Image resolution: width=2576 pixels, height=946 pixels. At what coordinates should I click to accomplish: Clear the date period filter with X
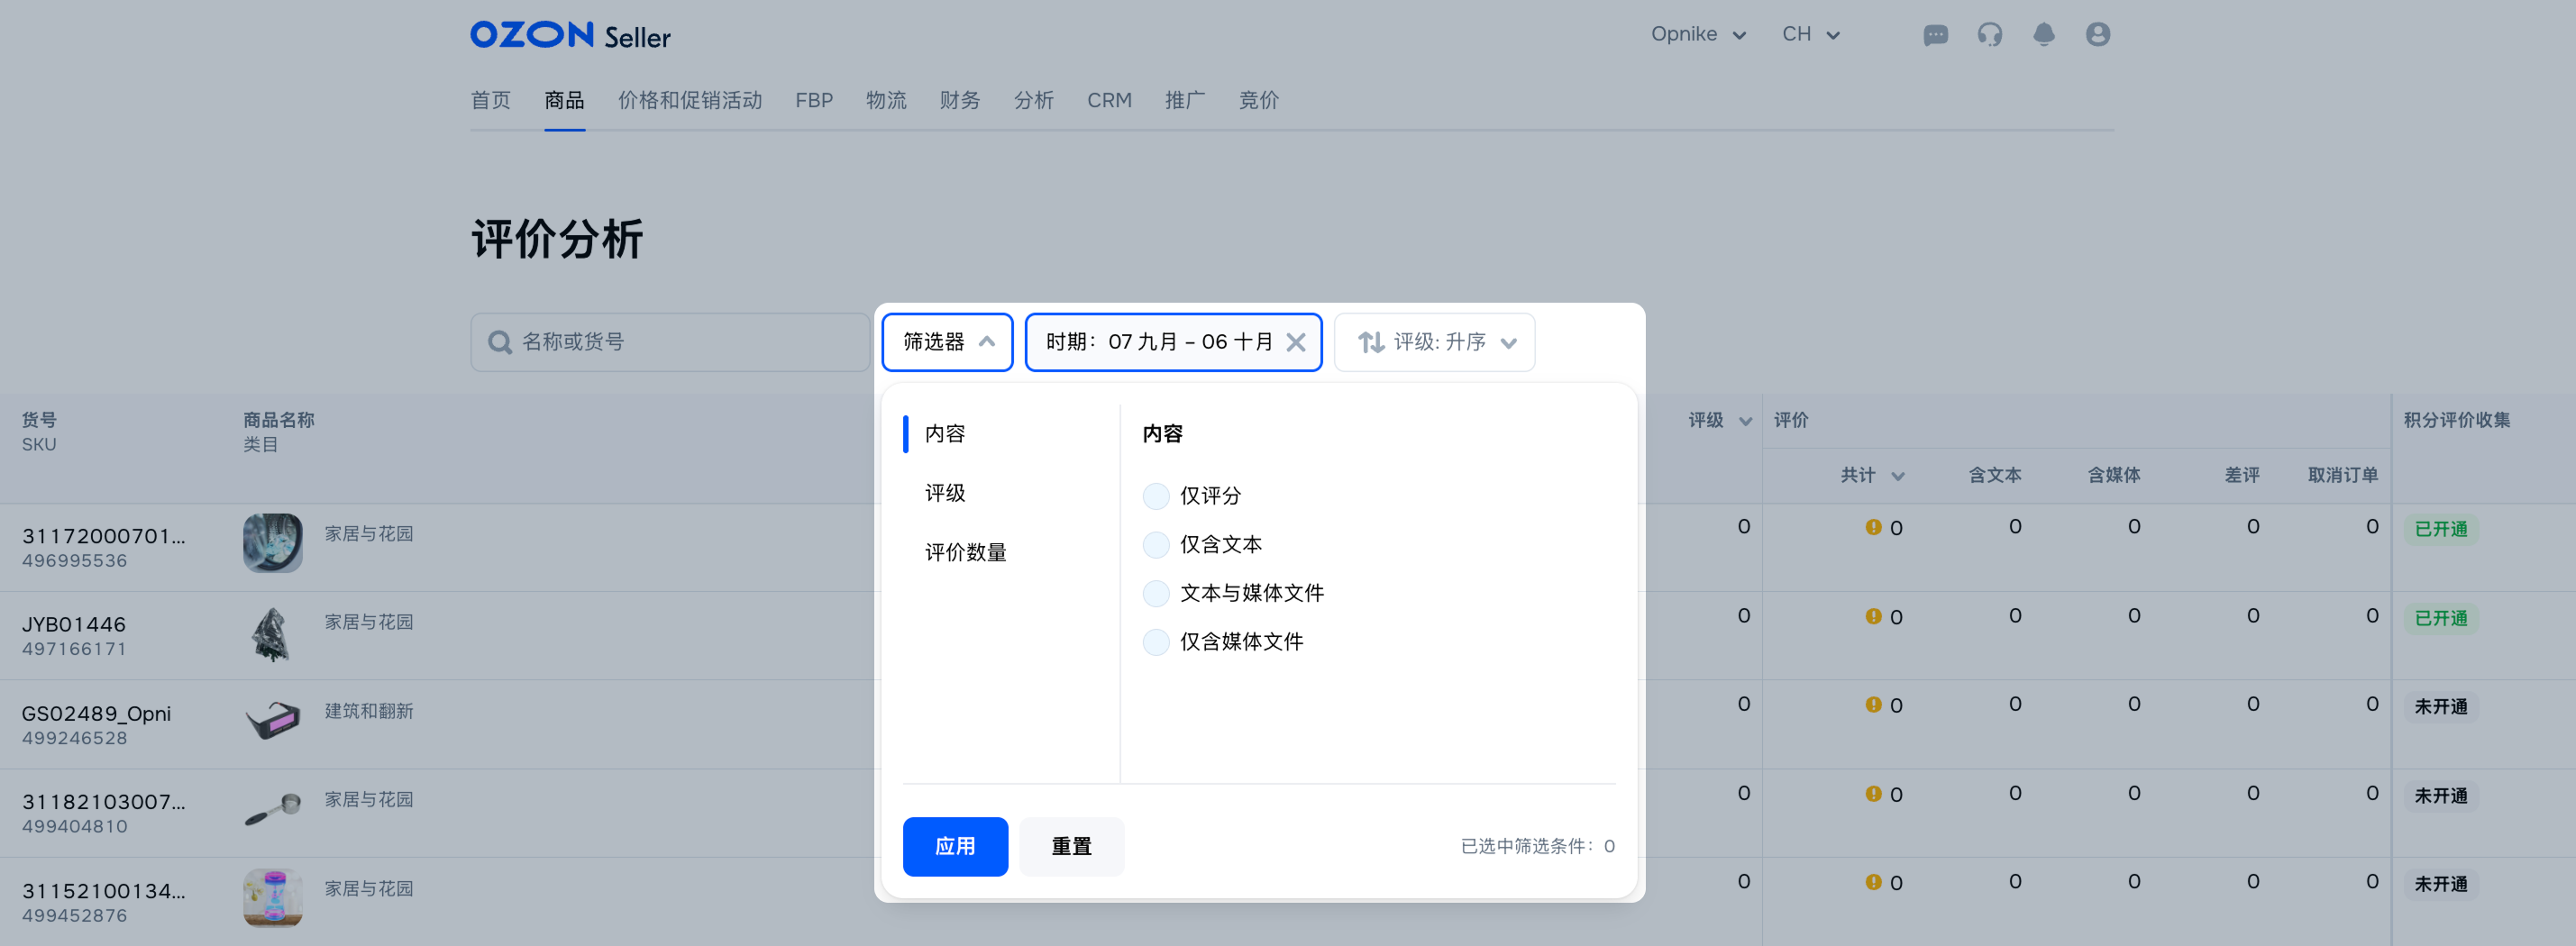[x=1295, y=342]
